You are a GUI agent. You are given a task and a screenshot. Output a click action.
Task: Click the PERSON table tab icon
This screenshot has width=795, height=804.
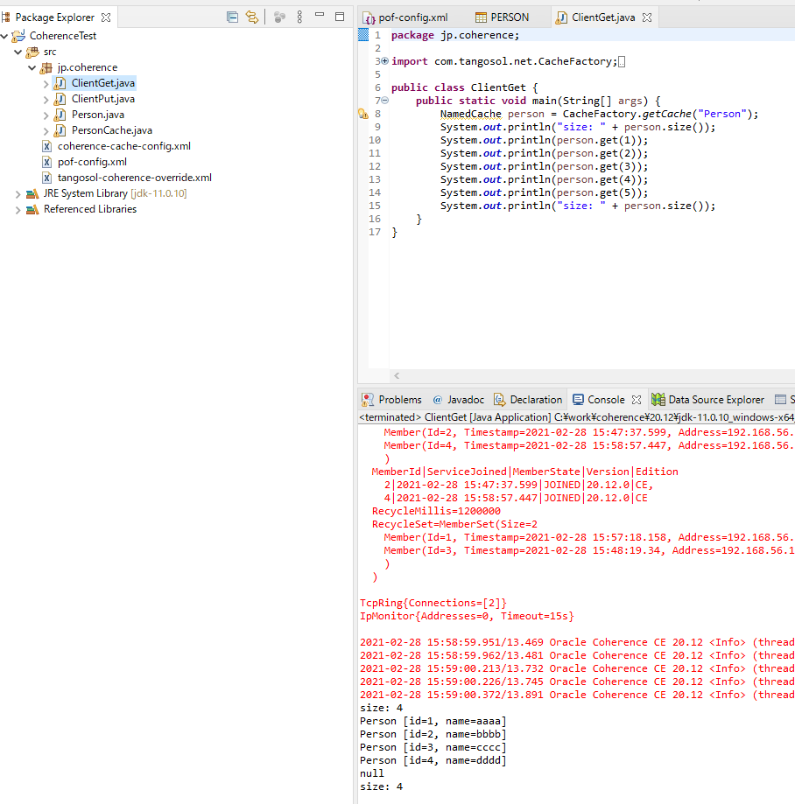(x=481, y=17)
